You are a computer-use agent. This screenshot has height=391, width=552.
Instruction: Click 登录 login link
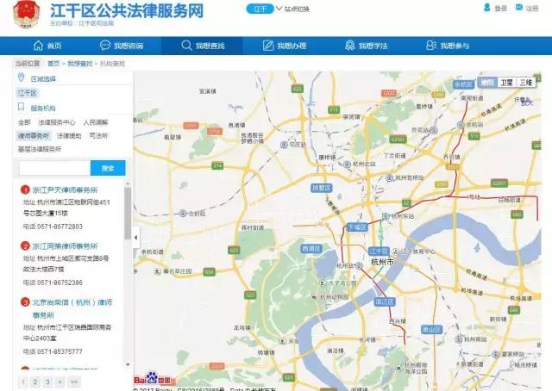point(500,9)
